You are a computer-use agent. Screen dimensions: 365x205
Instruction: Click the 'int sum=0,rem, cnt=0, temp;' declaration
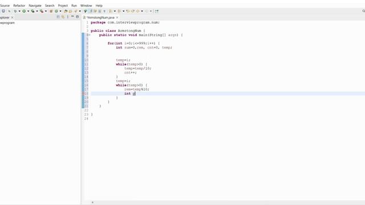pos(144,47)
